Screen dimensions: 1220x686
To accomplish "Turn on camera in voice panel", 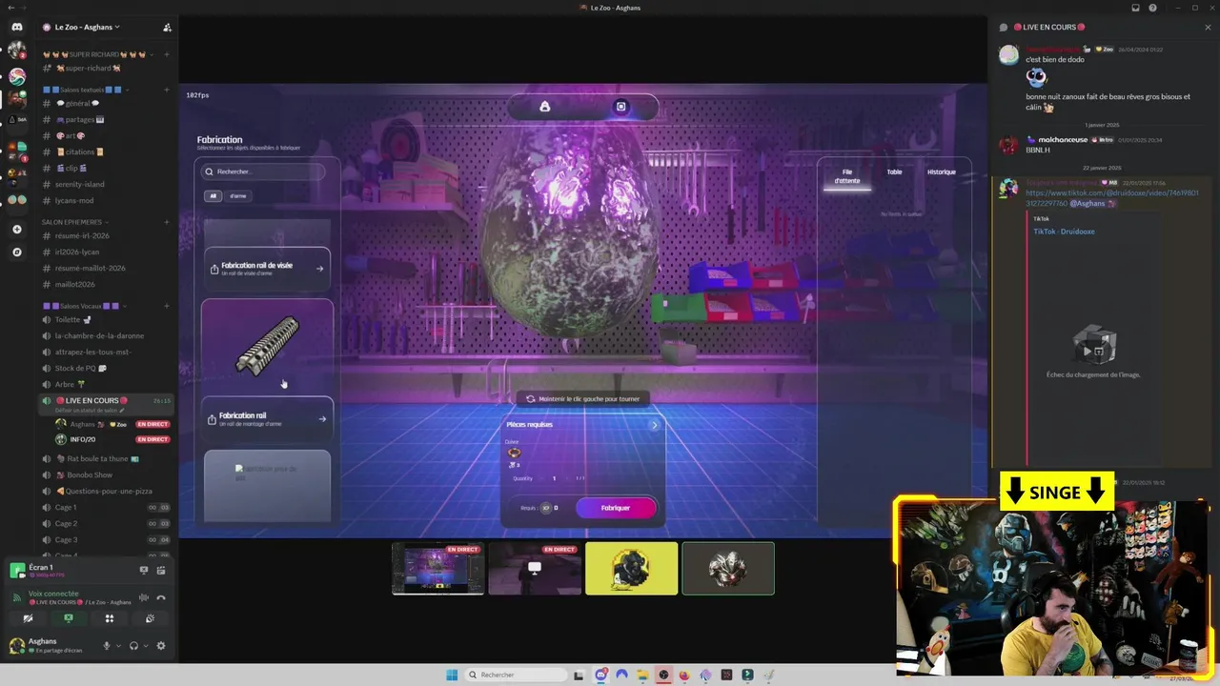I will tap(28, 618).
